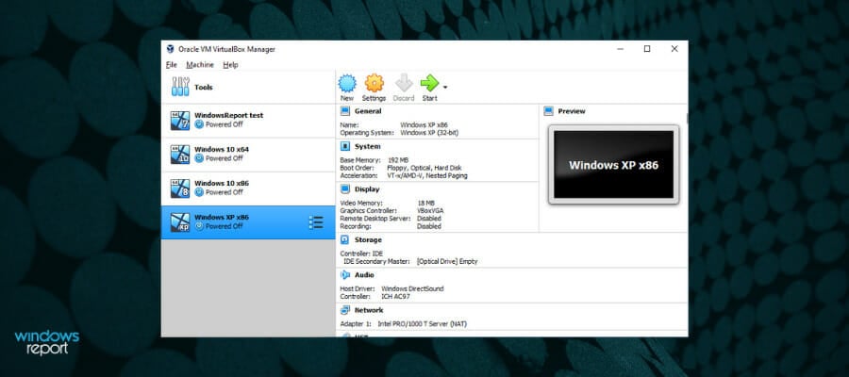Click the System section icon
This screenshot has width=849, height=377.
(x=344, y=147)
